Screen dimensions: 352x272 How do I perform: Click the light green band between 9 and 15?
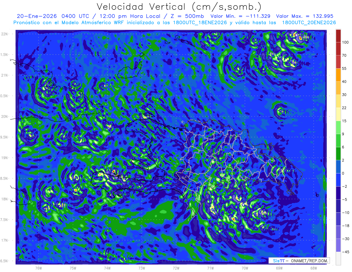(x=338, y=127)
